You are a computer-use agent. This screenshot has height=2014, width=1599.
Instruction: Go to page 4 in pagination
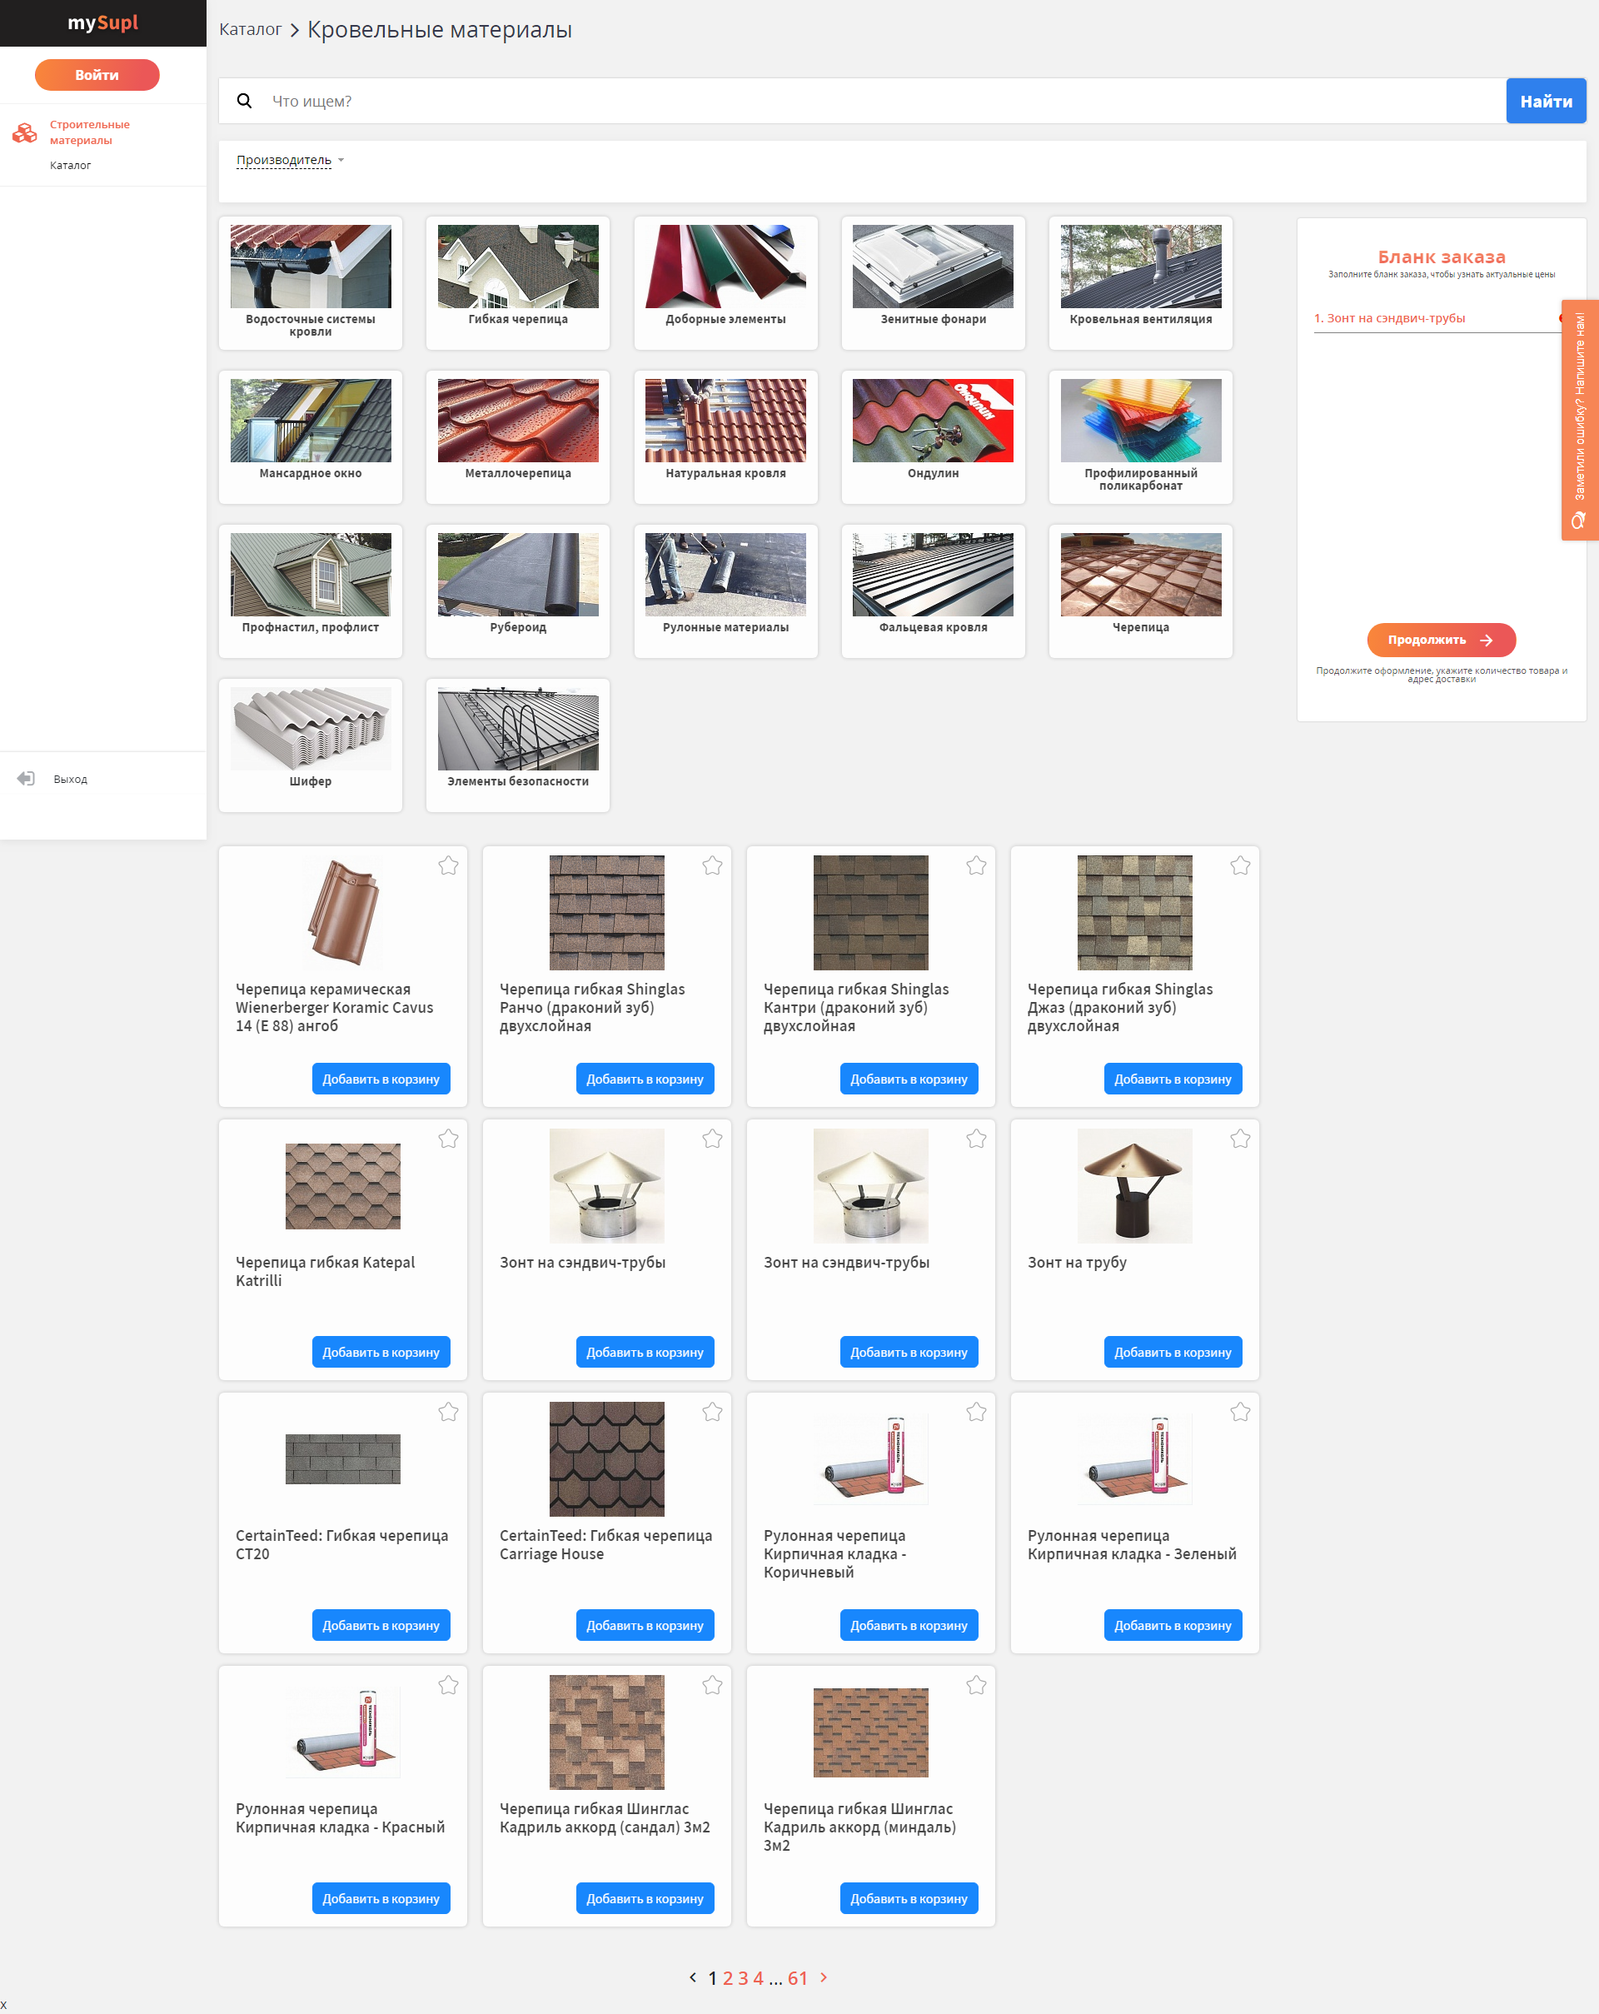tap(759, 1977)
